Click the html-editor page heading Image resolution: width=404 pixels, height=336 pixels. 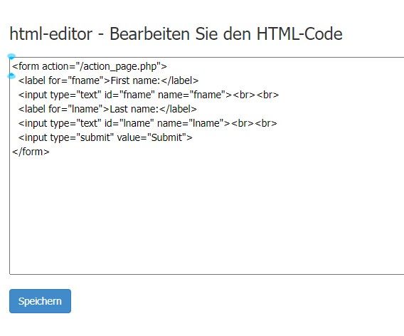[176, 33]
